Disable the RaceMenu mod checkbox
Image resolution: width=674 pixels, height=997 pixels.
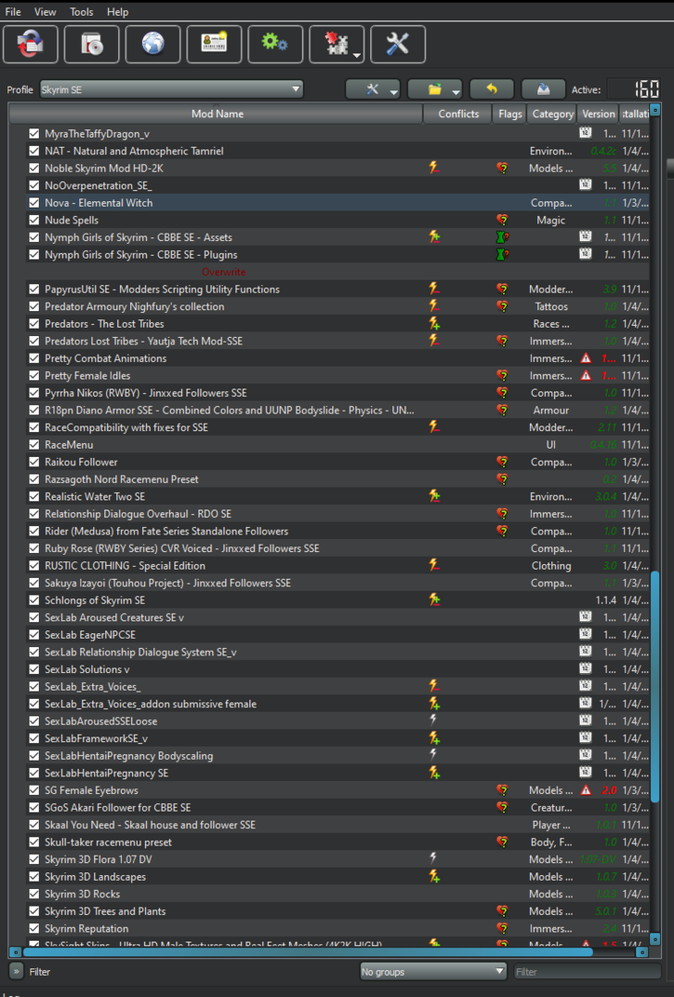click(x=34, y=444)
